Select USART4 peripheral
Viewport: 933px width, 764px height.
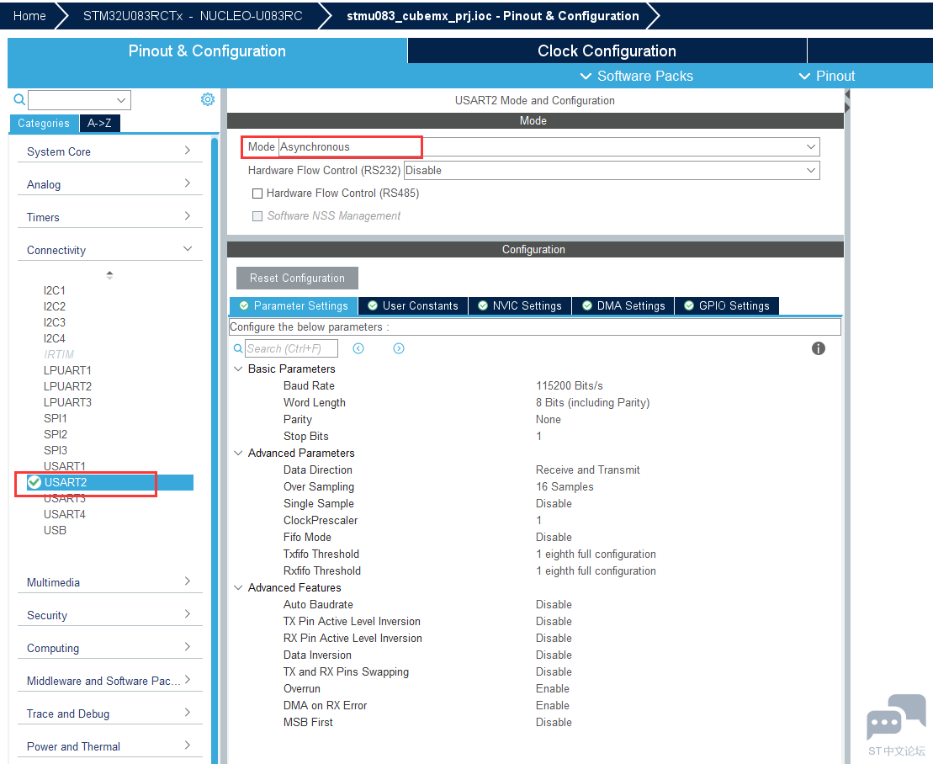[x=64, y=514]
